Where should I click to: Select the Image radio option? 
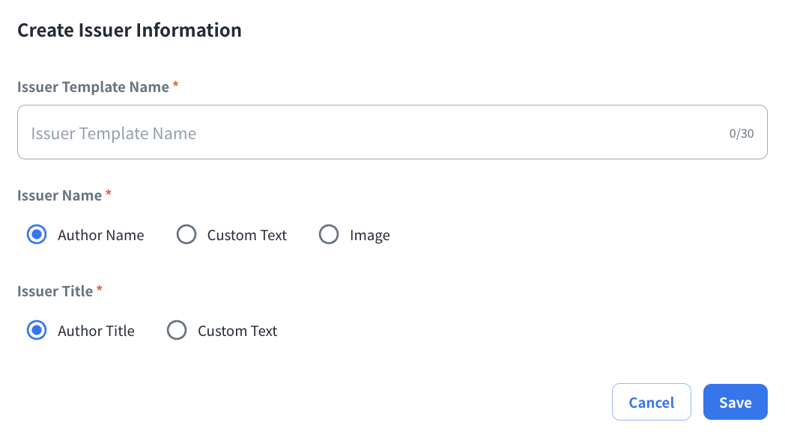coord(329,235)
